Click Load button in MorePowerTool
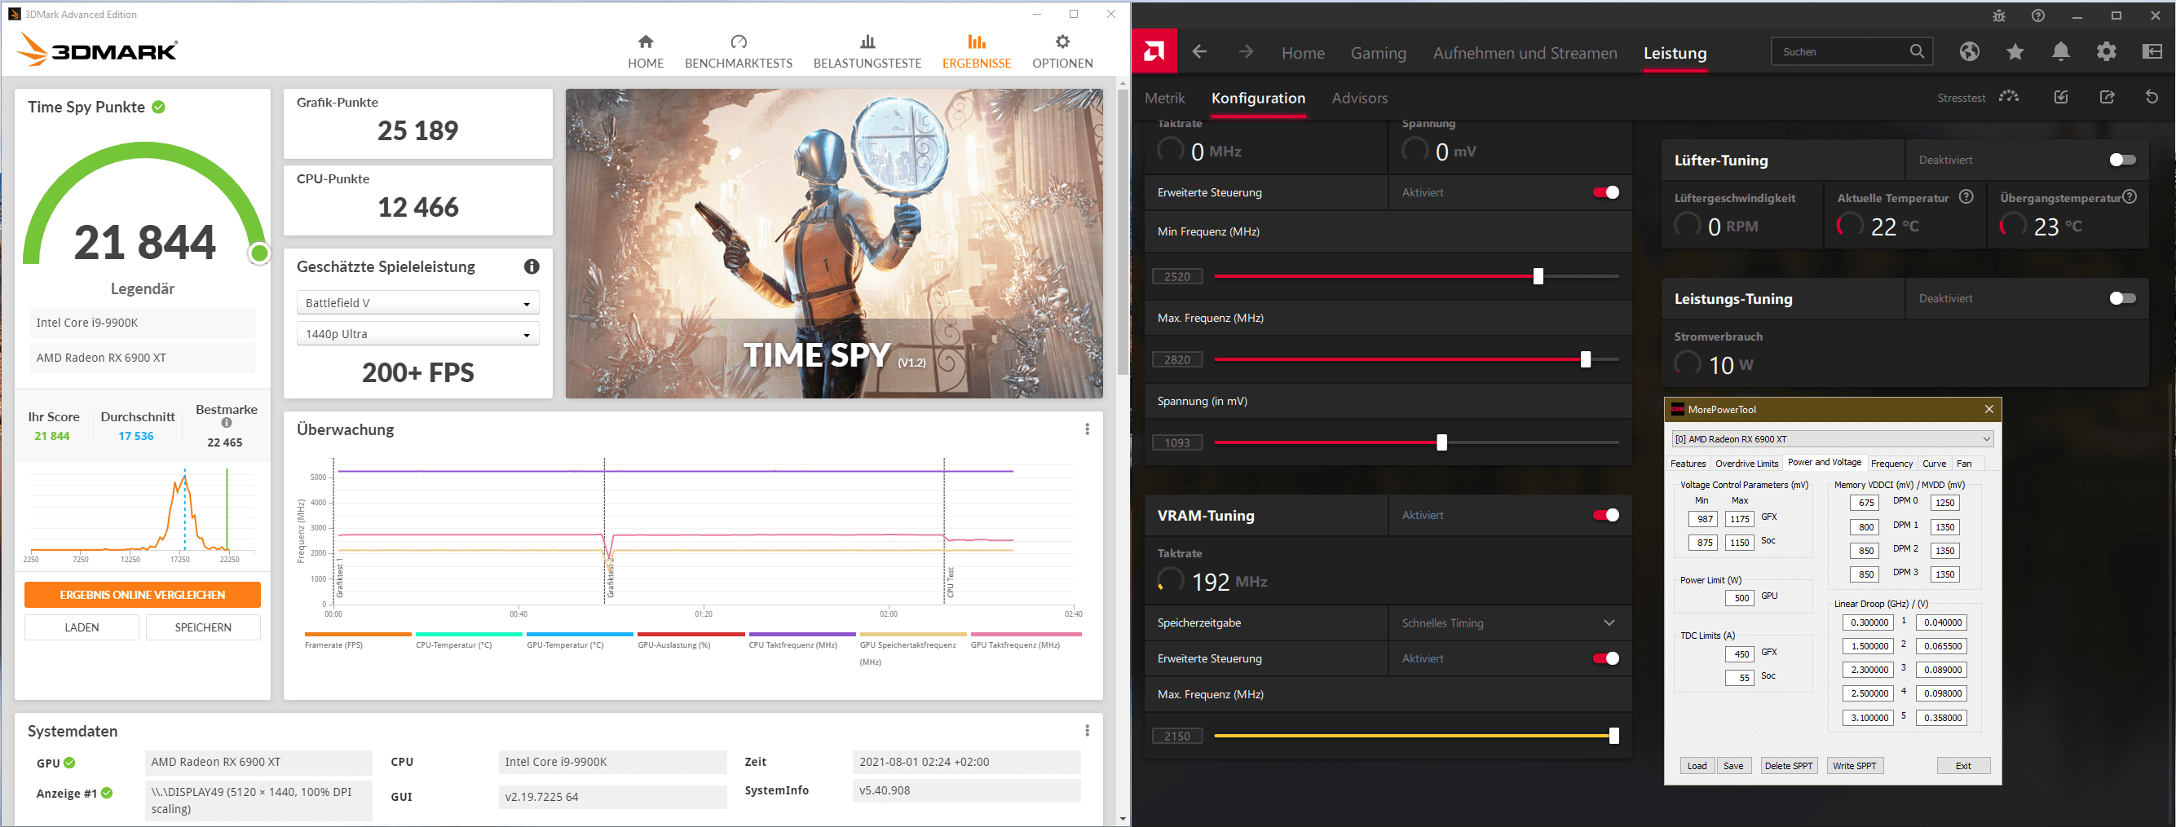2176x827 pixels. pyautogui.click(x=1697, y=766)
